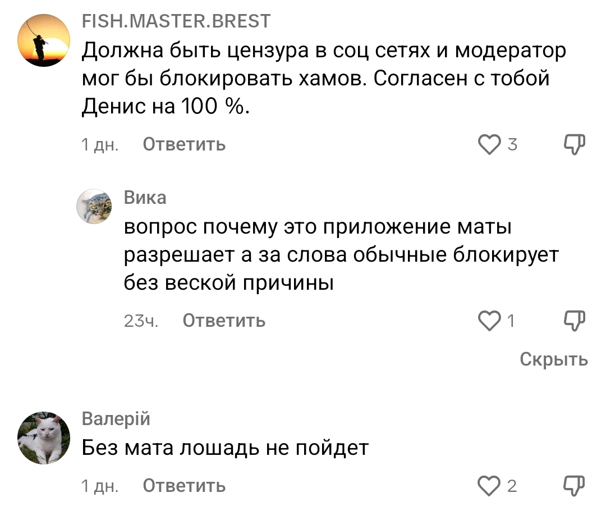
Task: Dislike Валерій's comment
Action: [x=575, y=485]
